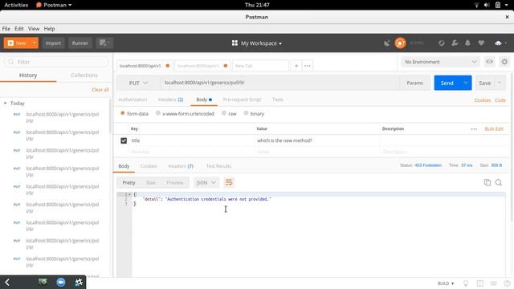
Task: Open the request Headers (2) tab
Action: 171,100
